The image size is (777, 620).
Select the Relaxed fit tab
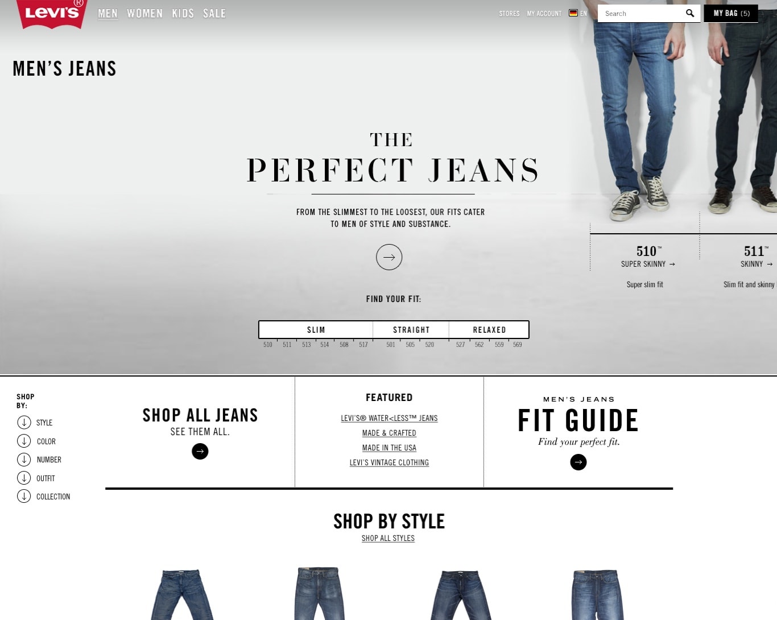click(489, 330)
